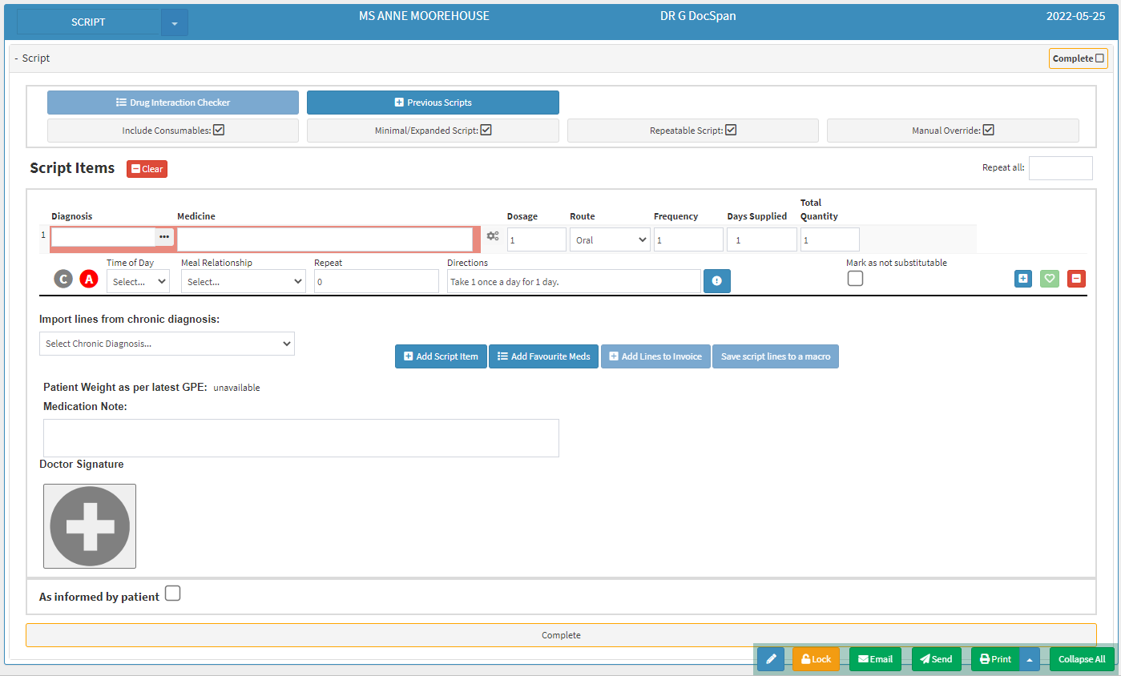Toggle the Include Consumables checkbox
This screenshot has width=1121, height=676.
219,130
